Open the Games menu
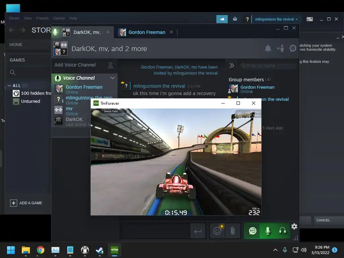344x258 pixels. click(x=59, y=18)
